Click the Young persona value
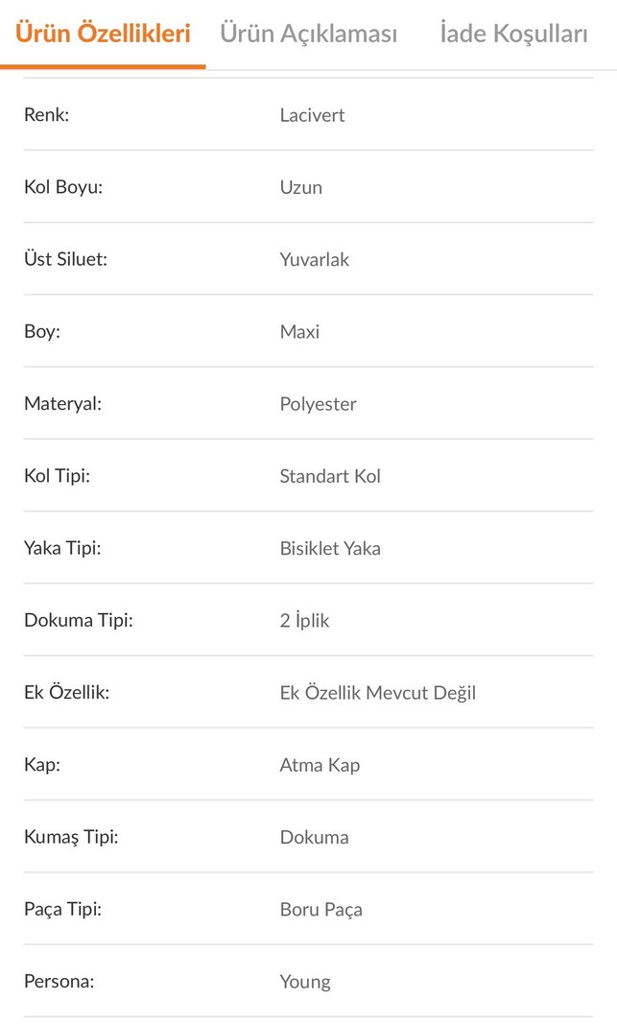 (x=305, y=982)
